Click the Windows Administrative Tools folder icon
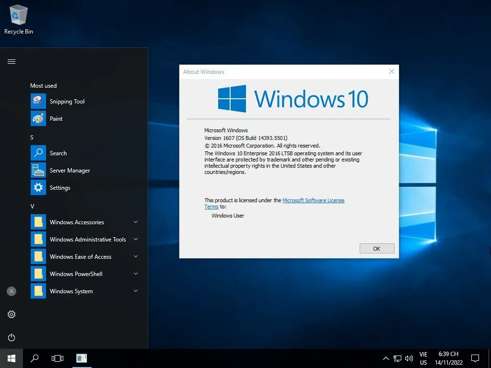This screenshot has width=491, height=368. click(x=38, y=239)
